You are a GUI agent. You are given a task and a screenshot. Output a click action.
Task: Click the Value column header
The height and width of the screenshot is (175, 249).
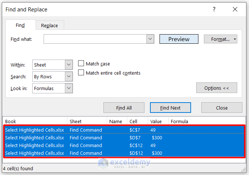[158, 121]
